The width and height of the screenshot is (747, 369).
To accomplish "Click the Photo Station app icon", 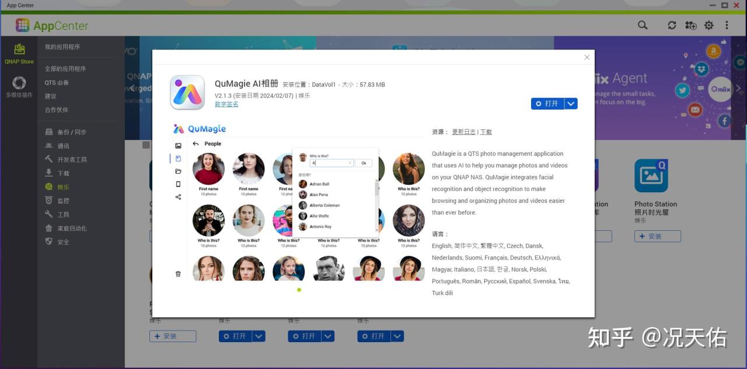I will pyautogui.click(x=651, y=175).
